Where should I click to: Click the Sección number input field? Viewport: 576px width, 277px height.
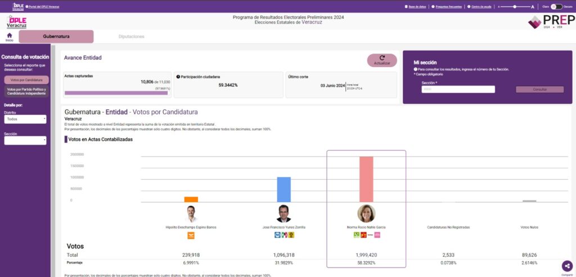click(x=458, y=90)
